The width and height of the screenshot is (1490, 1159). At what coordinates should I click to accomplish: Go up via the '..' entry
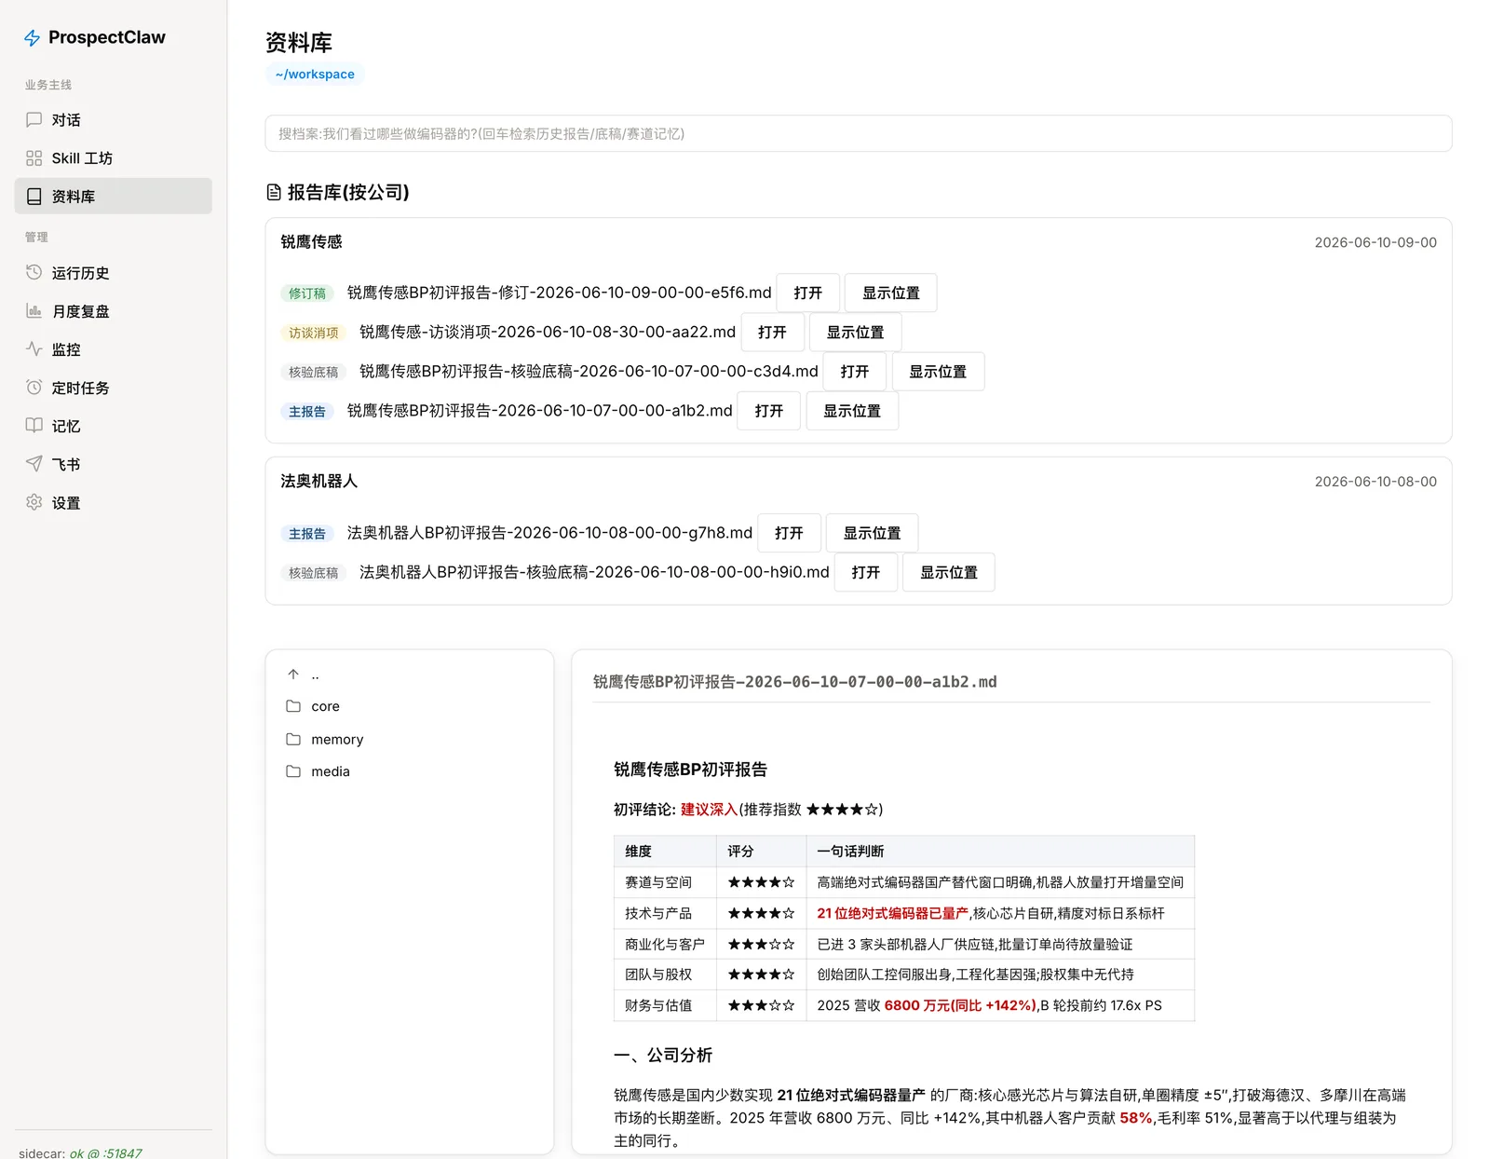click(x=410, y=675)
